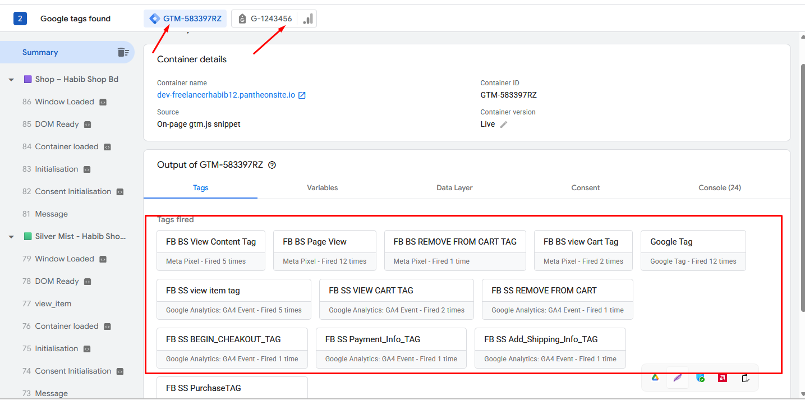Collapse the Silver Mist page group arrow

[x=11, y=237]
